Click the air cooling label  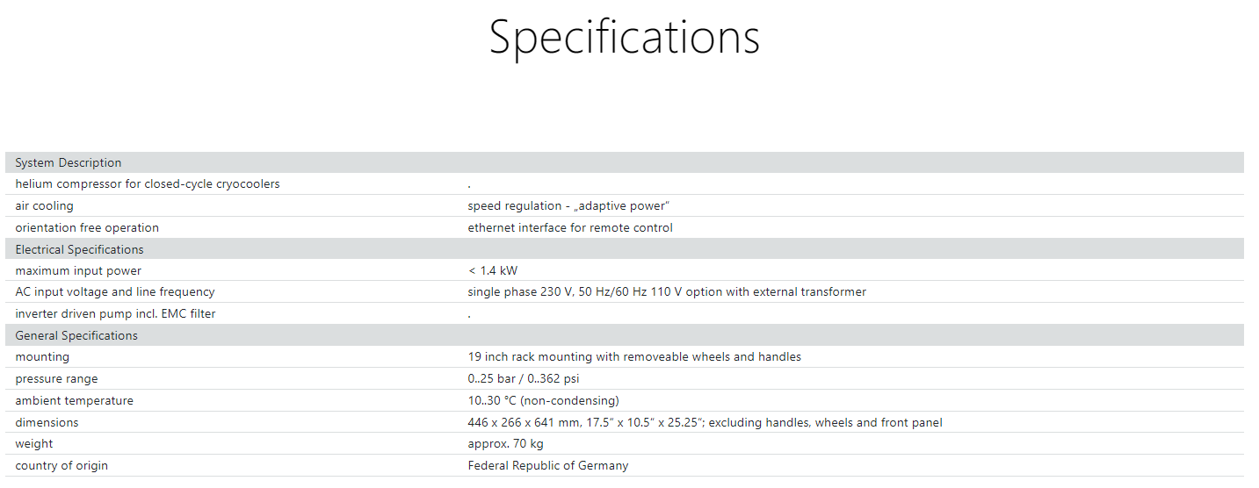(44, 205)
